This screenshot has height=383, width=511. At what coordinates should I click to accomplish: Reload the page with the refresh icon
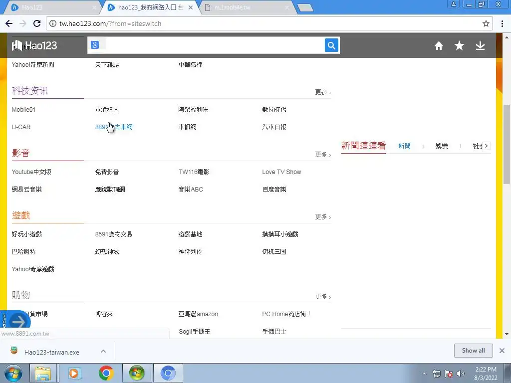(x=37, y=23)
